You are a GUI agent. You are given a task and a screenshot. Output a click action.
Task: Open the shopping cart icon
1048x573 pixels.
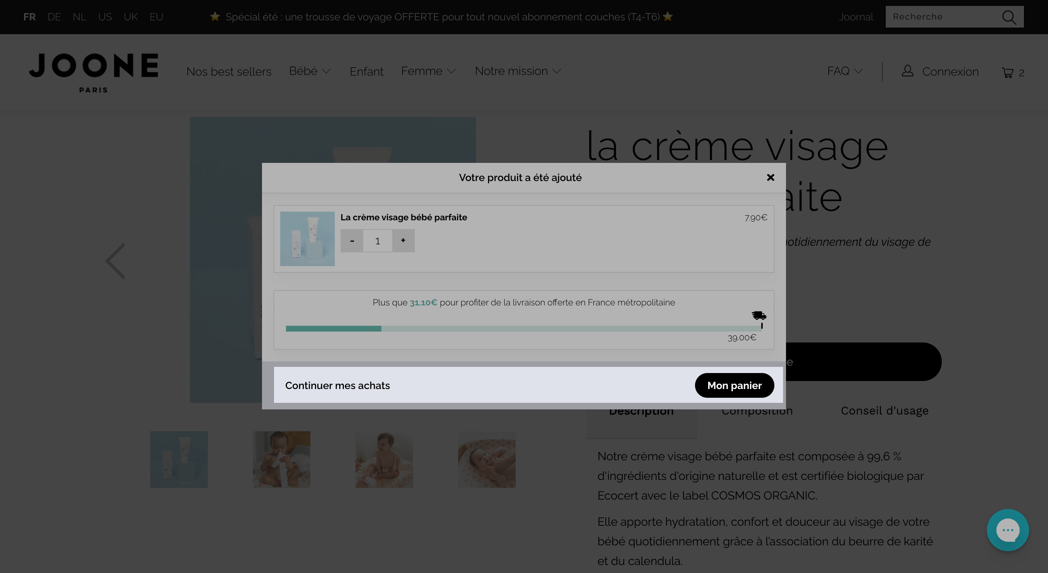(1007, 72)
